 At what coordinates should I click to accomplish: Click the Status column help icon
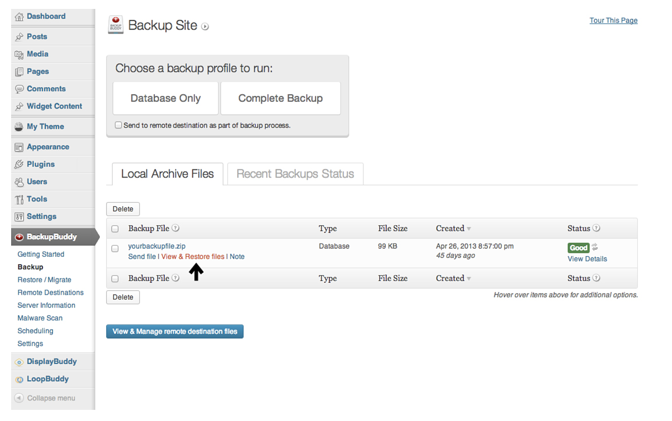597,228
